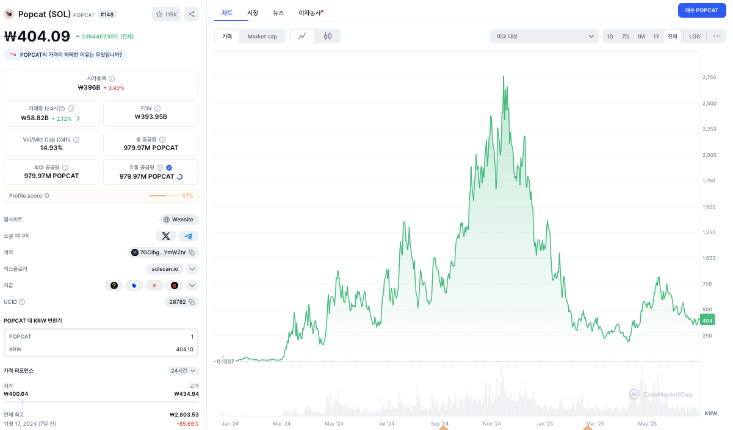Click the low/high price range bar

pos(101,402)
